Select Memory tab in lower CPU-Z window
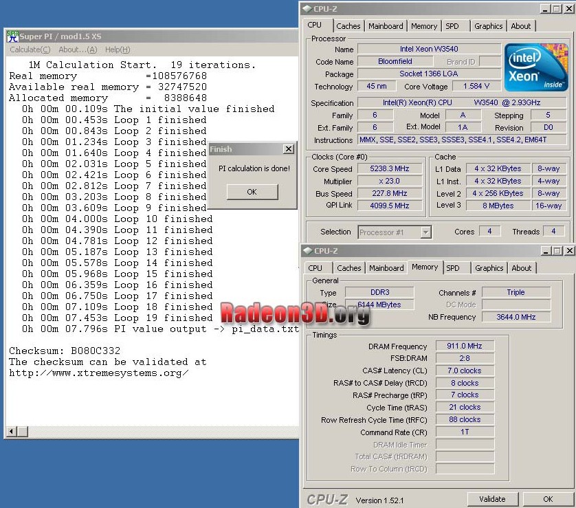The height and width of the screenshot is (508, 576). point(425,267)
